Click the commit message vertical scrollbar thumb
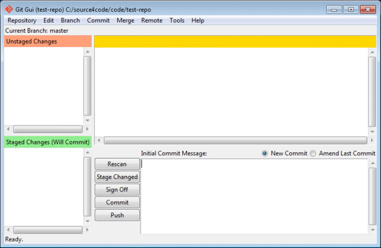This screenshot has height=248, width=381. (x=373, y=196)
